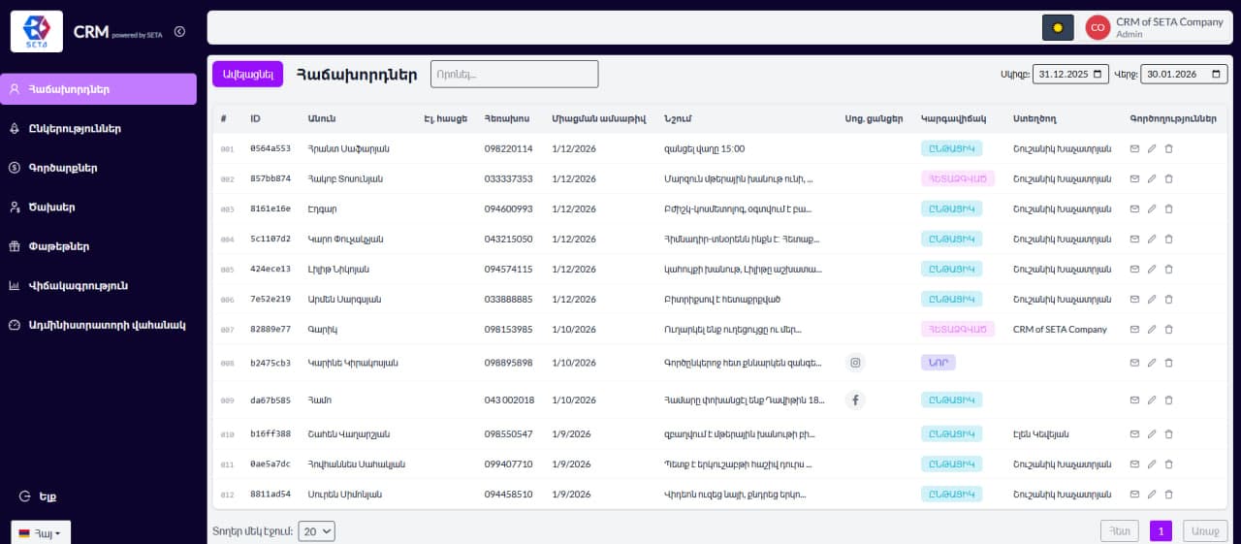This screenshot has height=544, width=1241.
Task: Delete customer row 0564a553
Action: pyautogui.click(x=1168, y=148)
